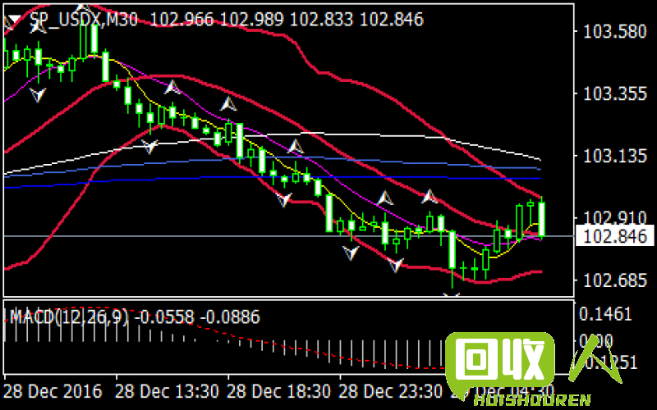Click the MACD signal value -0.0886

tap(230, 317)
